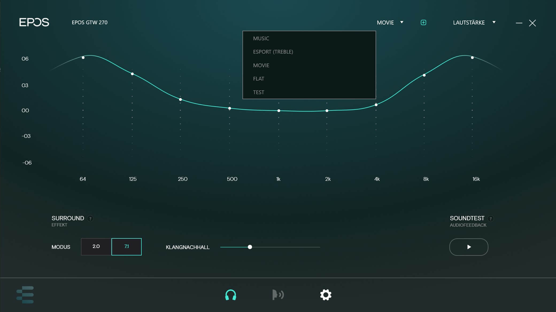Open the headphone audio settings tab
Screen dimensions: 556x312
point(230,295)
